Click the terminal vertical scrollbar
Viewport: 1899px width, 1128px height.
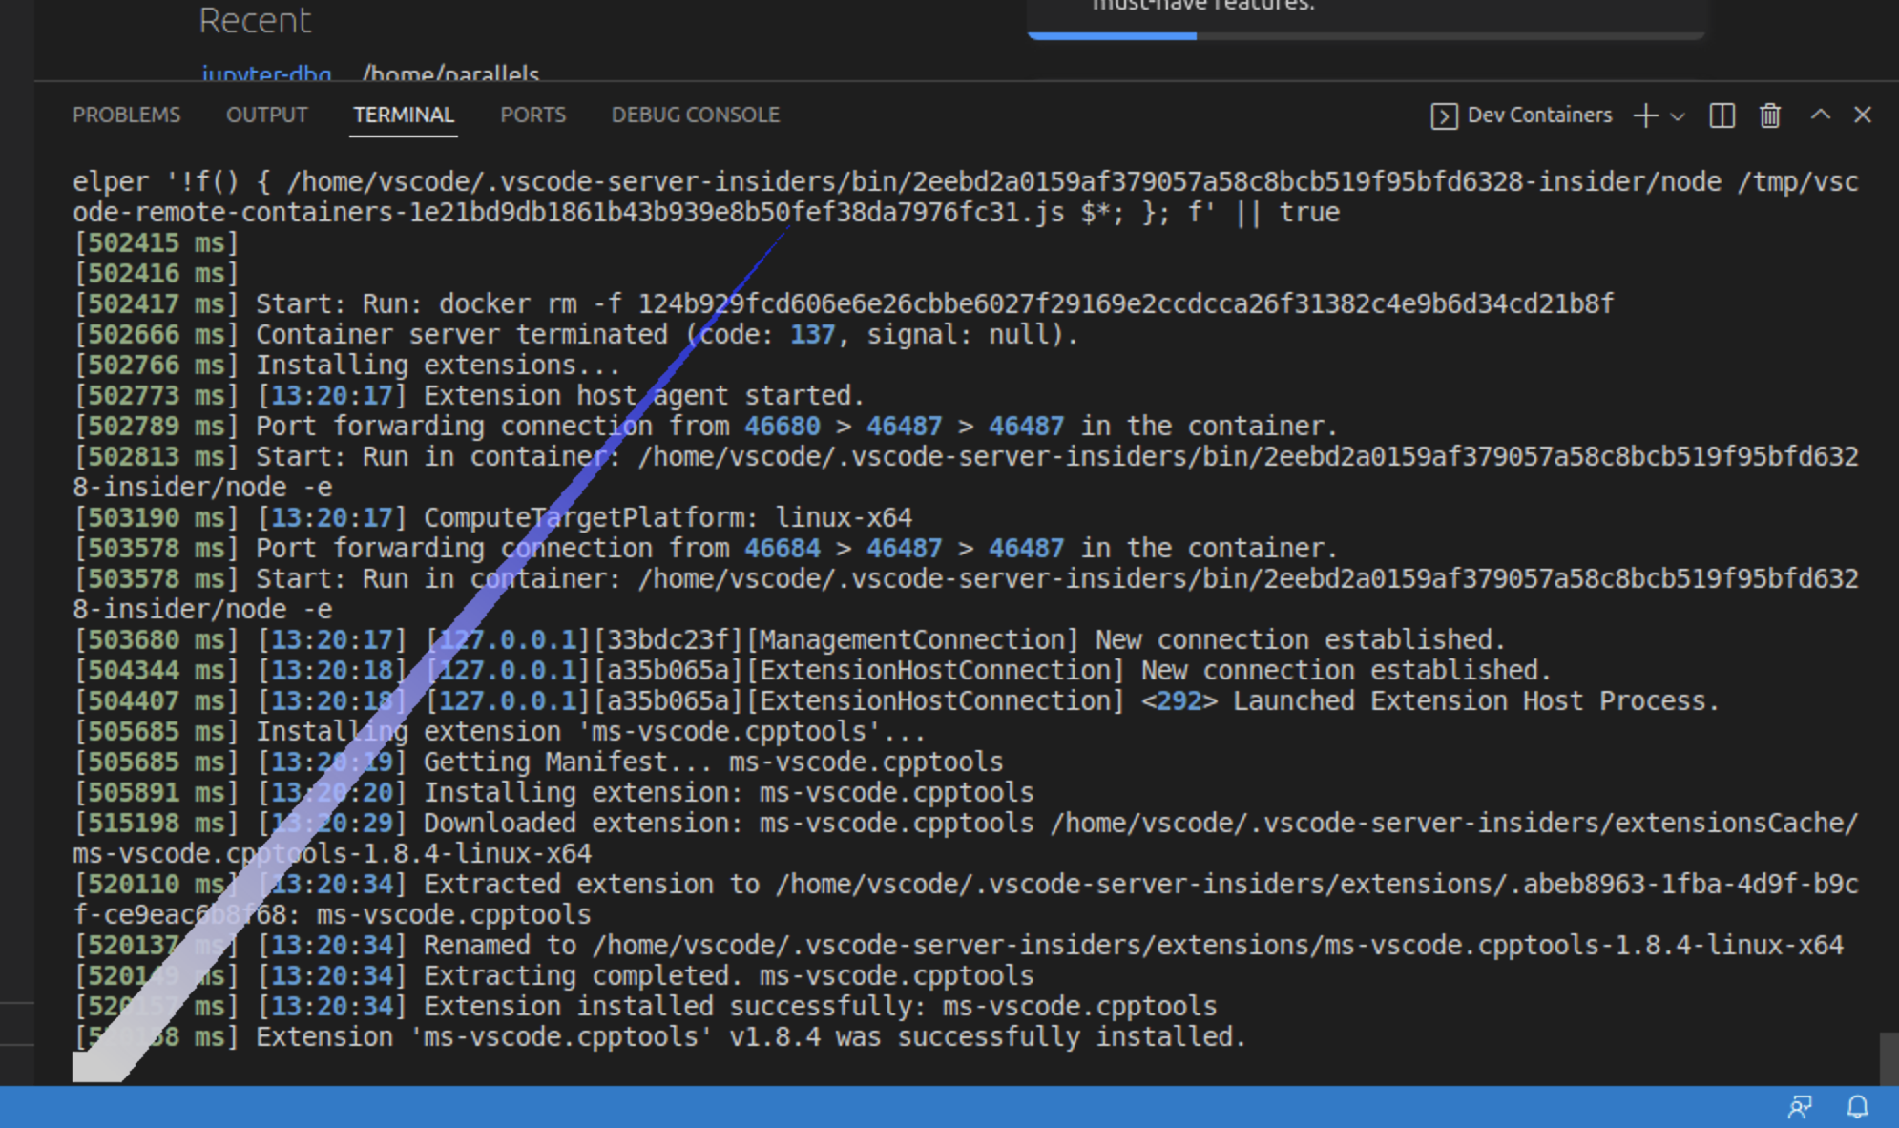[x=1889, y=1058]
